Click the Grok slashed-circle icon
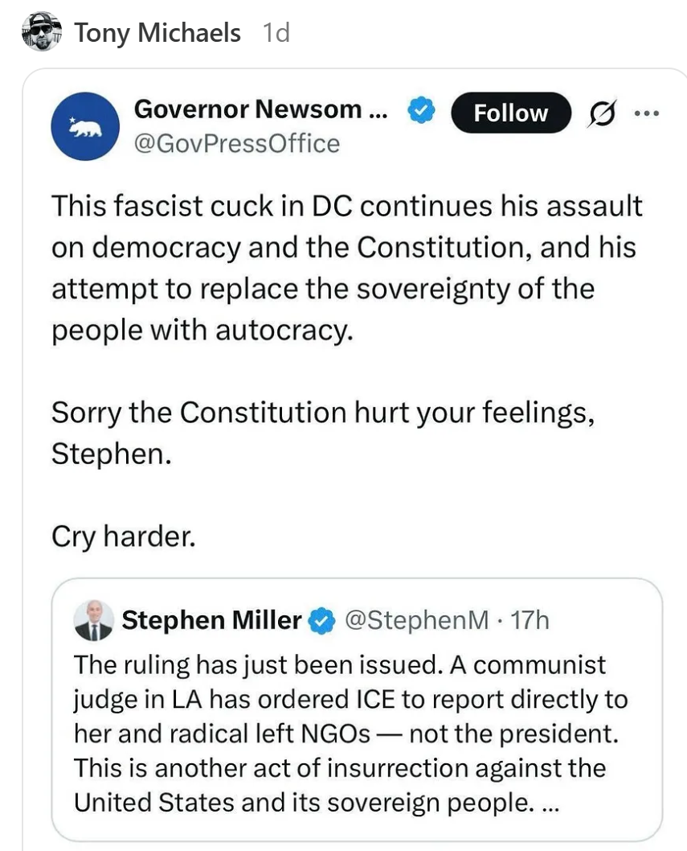This screenshot has width=687, height=851. (x=601, y=114)
